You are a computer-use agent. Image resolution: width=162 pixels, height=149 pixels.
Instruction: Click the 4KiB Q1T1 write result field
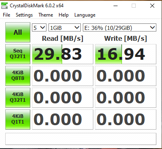(x=126, y=120)
